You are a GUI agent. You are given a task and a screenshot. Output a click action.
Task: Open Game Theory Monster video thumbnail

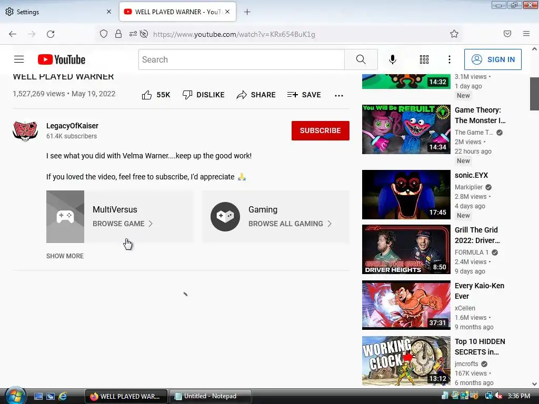click(406, 129)
